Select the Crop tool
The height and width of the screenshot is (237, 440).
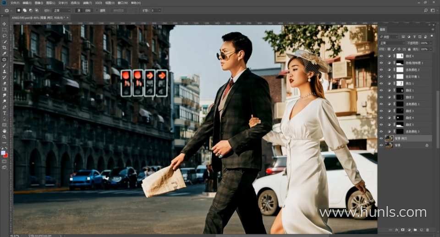(4, 48)
